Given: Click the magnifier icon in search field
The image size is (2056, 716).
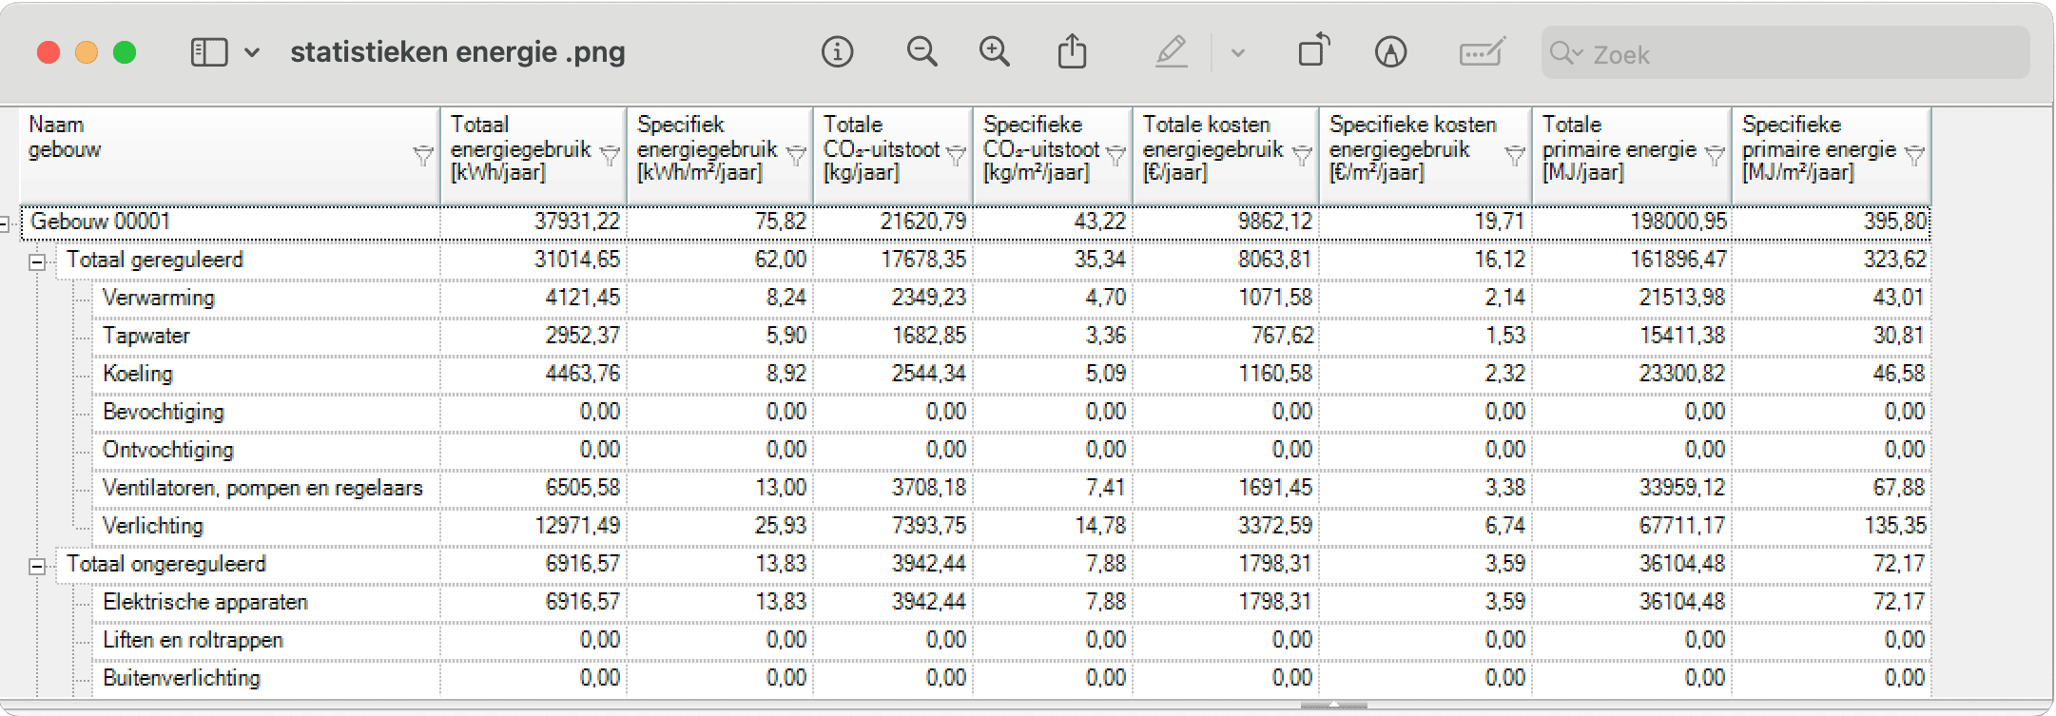Looking at the screenshot, I should tap(1564, 53).
